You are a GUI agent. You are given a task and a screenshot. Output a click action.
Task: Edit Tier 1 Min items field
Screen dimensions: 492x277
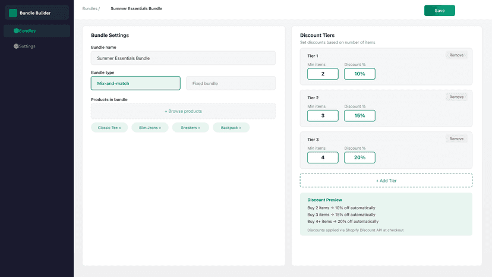click(323, 74)
